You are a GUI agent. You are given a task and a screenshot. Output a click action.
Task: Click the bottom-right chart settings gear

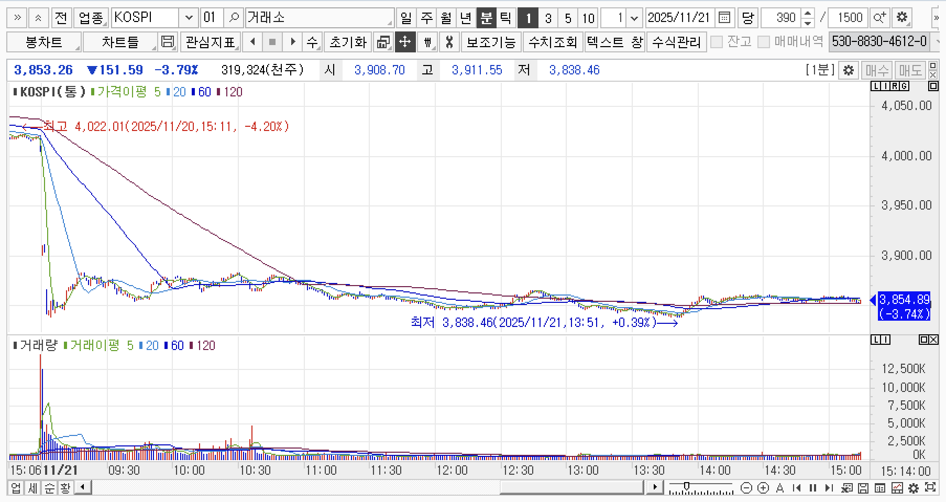tap(914, 488)
